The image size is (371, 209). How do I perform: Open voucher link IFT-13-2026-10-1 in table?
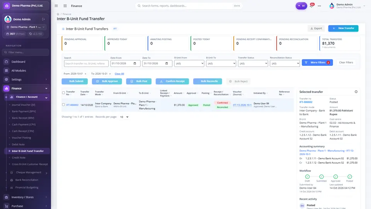click(242, 105)
